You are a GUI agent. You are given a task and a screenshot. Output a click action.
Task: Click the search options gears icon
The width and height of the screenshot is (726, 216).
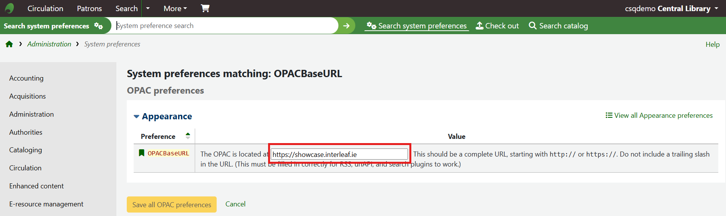[x=99, y=26]
